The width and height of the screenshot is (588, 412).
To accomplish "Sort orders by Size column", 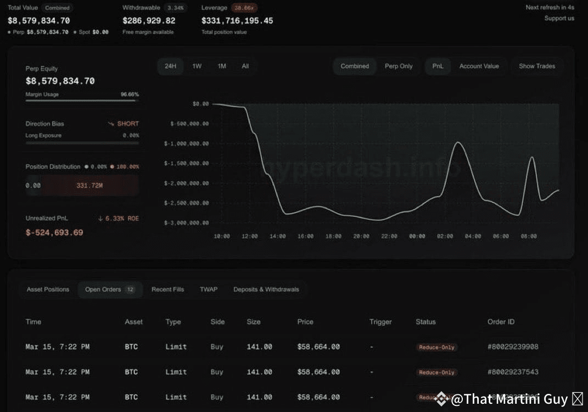I will 254,321.
